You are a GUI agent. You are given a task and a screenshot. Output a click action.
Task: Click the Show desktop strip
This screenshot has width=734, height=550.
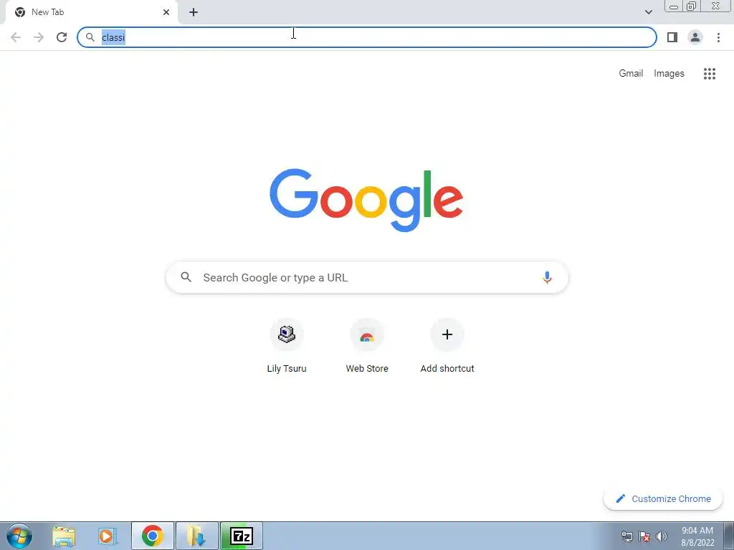click(x=729, y=536)
